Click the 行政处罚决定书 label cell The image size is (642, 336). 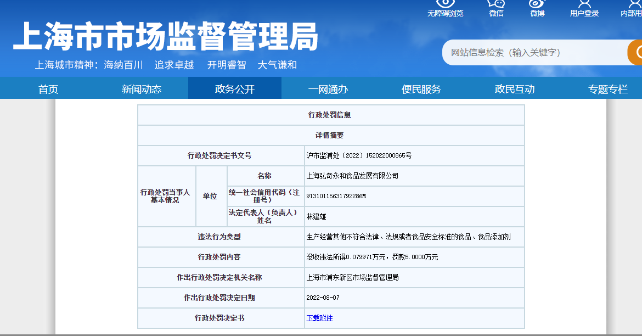[221, 318]
